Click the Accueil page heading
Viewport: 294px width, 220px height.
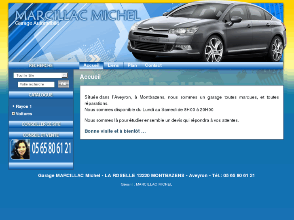point(90,77)
